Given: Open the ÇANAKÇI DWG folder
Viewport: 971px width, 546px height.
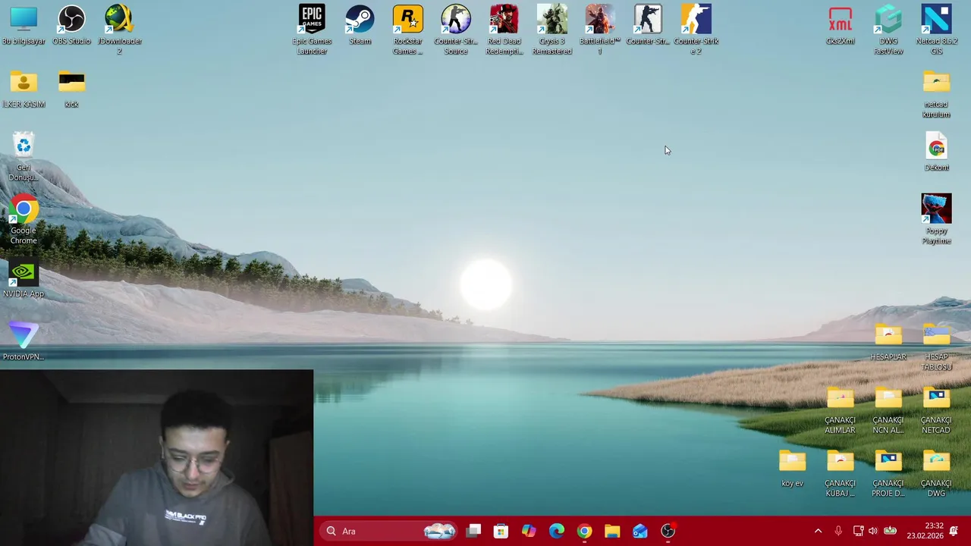Looking at the screenshot, I should point(936,473).
